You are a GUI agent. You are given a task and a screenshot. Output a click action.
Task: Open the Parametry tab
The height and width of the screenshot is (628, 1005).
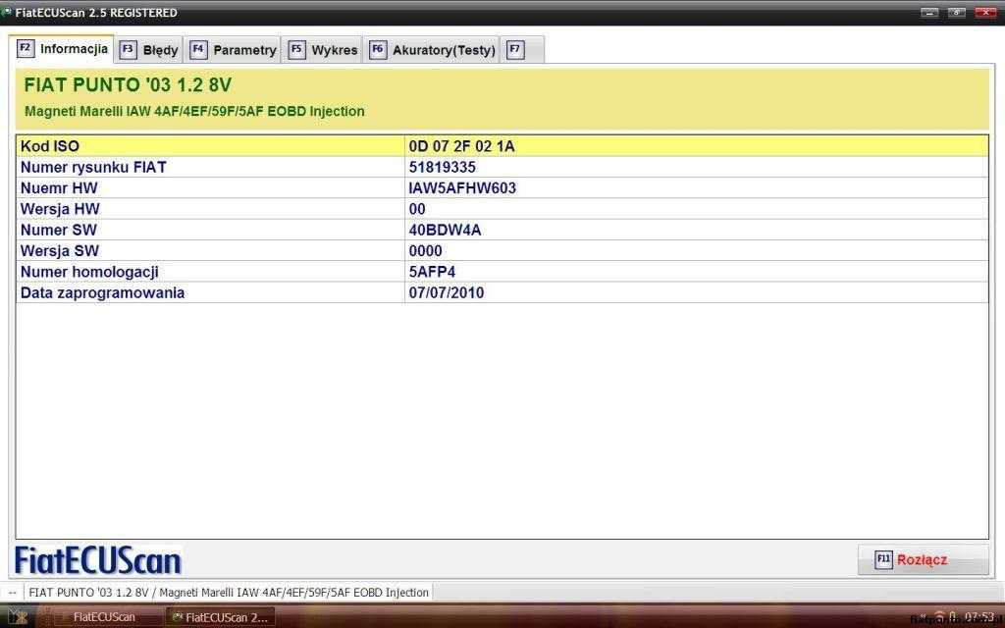234,50
